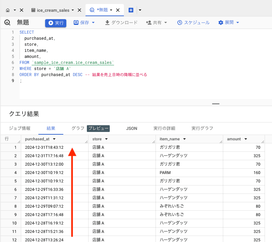The width and height of the screenshot is (272, 242).
Task: Open amount column header dropdown
Action: point(246,139)
